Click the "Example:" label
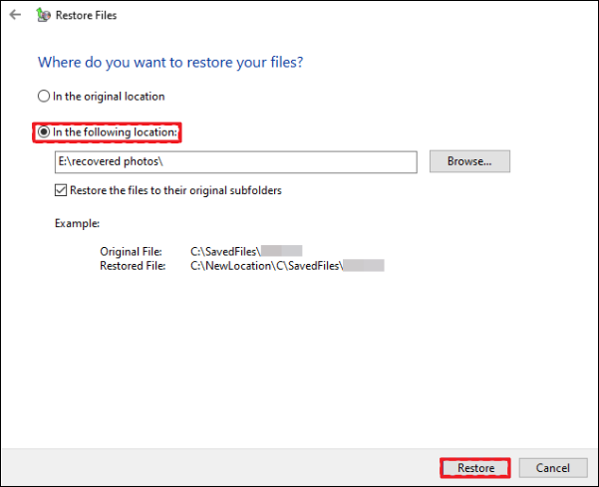The width and height of the screenshot is (599, 487). (77, 223)
